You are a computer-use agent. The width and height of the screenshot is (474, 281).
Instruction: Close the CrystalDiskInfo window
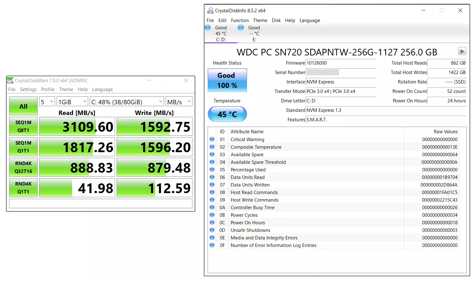click(460, 10)
